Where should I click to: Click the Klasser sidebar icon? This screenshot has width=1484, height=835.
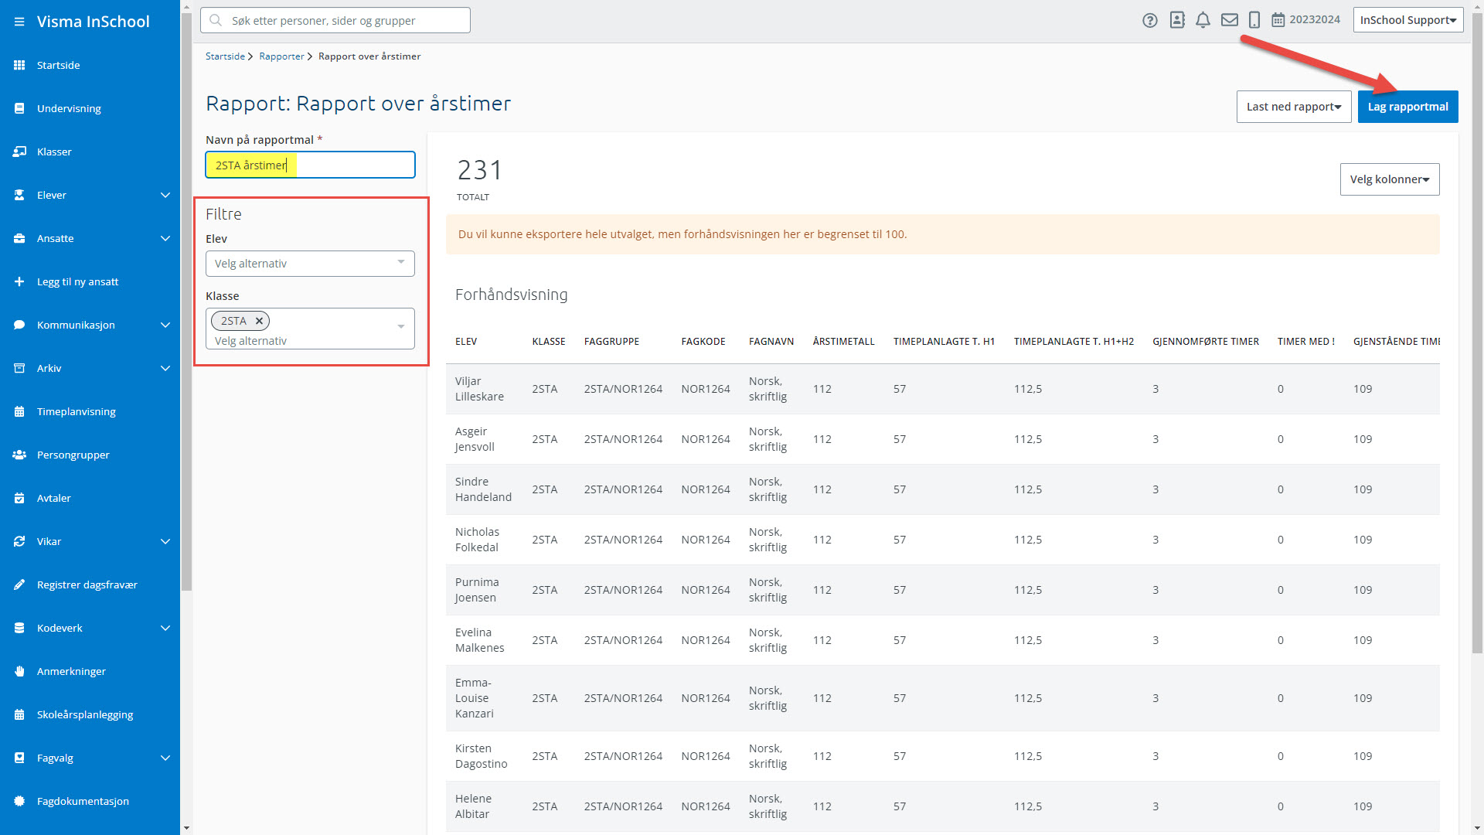[19, 152]
